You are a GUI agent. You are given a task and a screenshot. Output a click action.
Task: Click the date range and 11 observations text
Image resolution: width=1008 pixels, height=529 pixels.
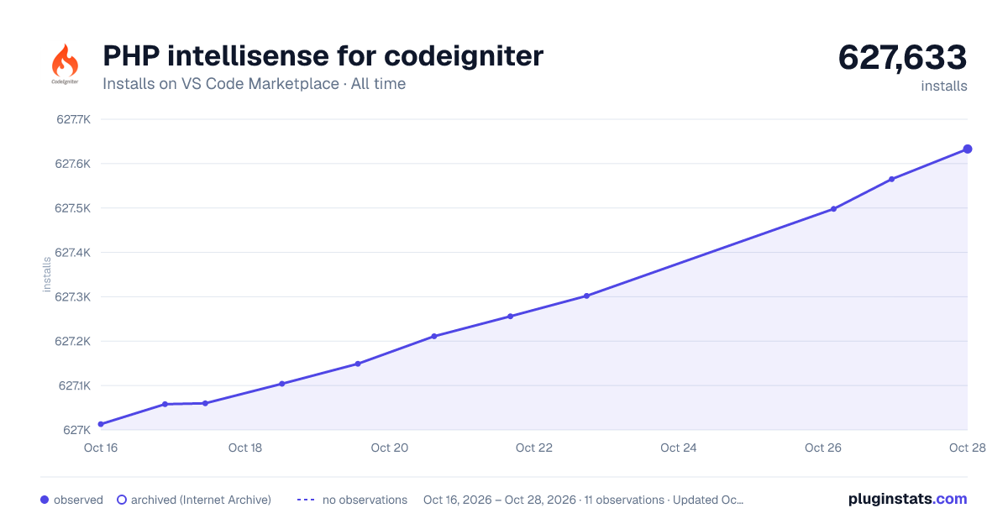[584, 500]
